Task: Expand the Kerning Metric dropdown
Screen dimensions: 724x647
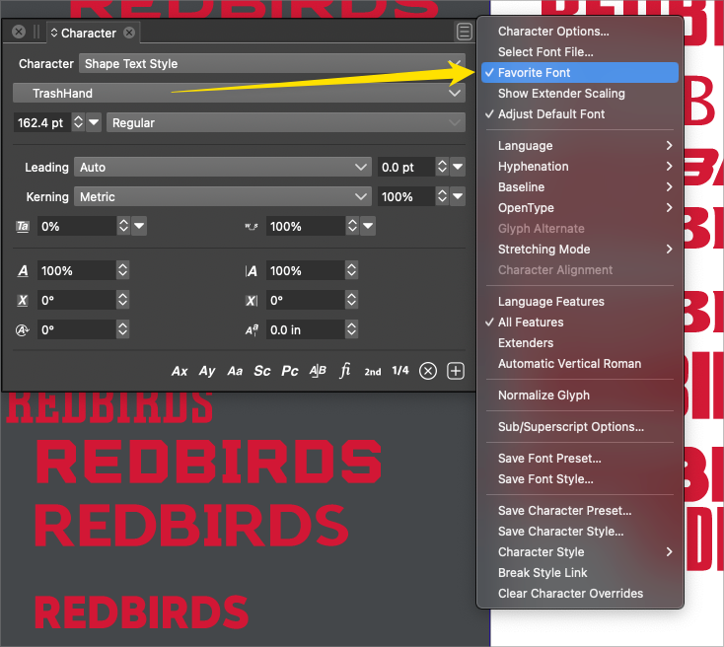Action: [223, 197]
